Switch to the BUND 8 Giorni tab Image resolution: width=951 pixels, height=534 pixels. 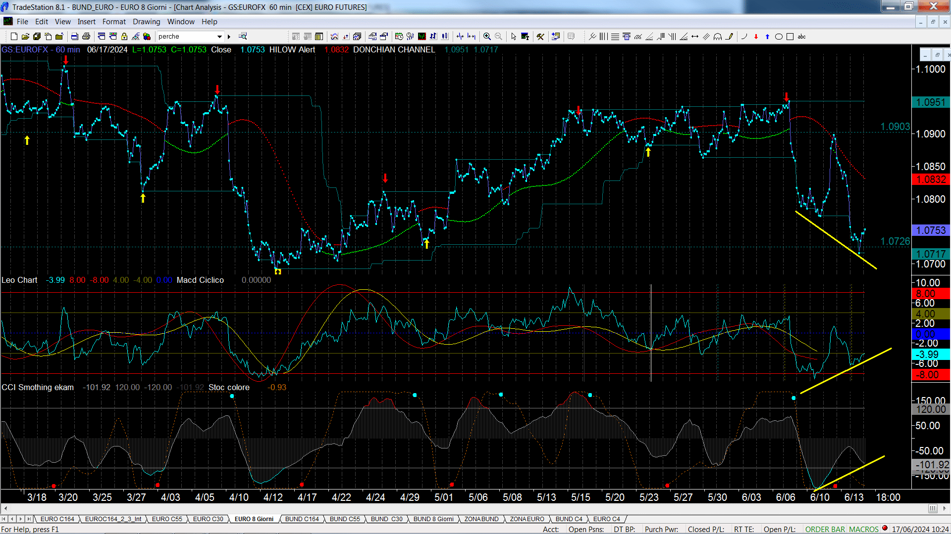tap(433, 519)
